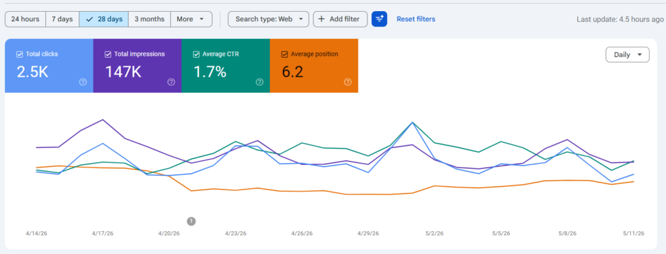Click the Reset filters link

pyautogui.click(x=416, y=19)
